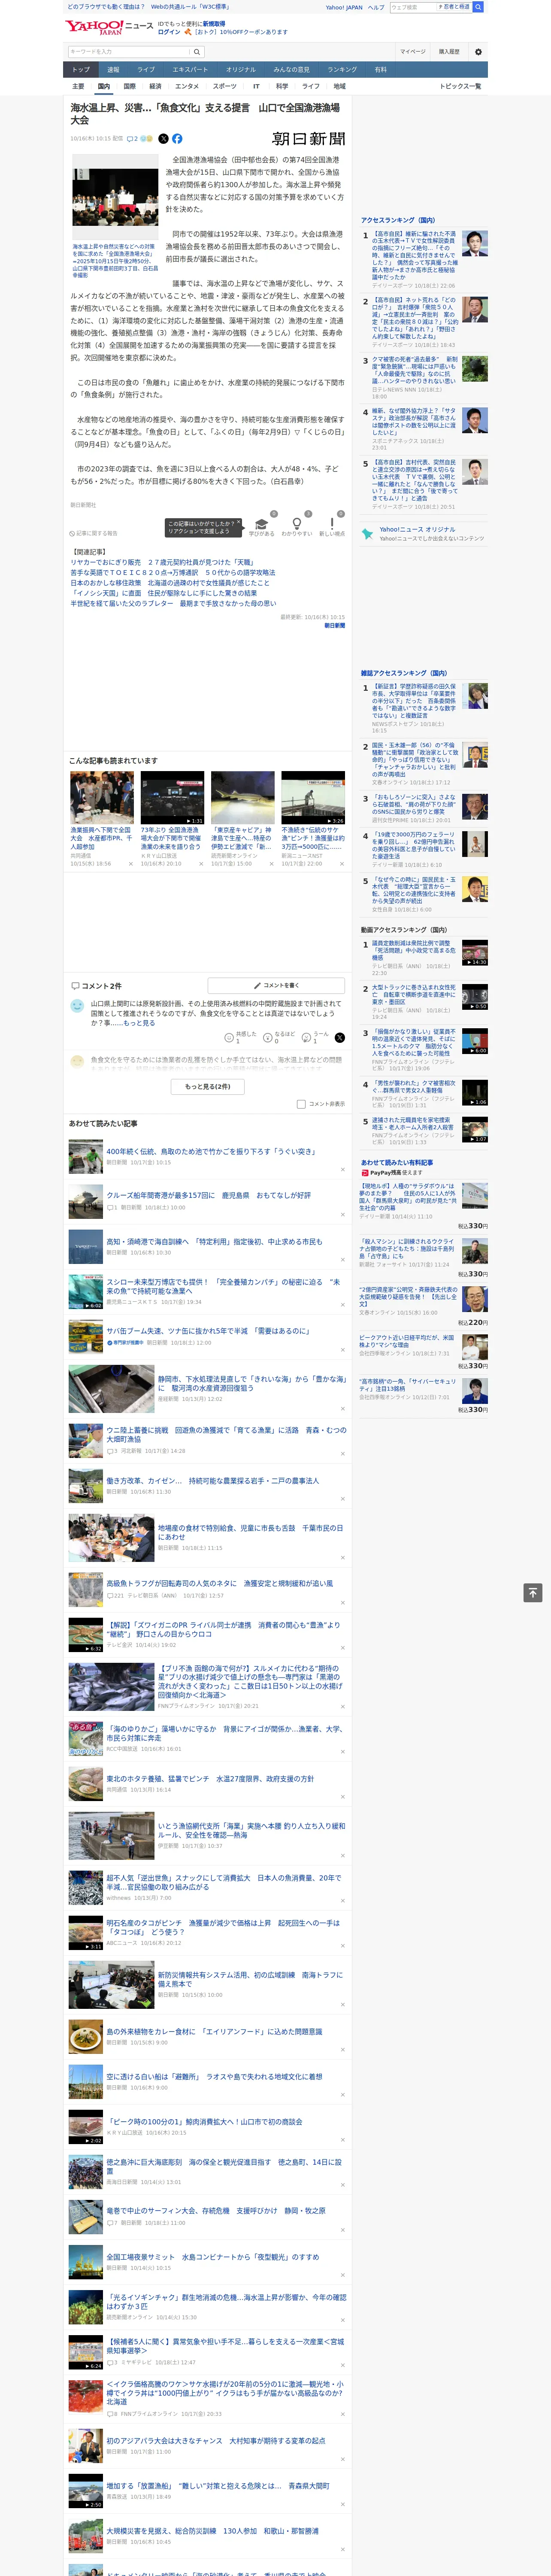Click the 新しい視点 exclamation reaction
The height and width of the screenshot is (2576, 551).
(x=332, y=523)
